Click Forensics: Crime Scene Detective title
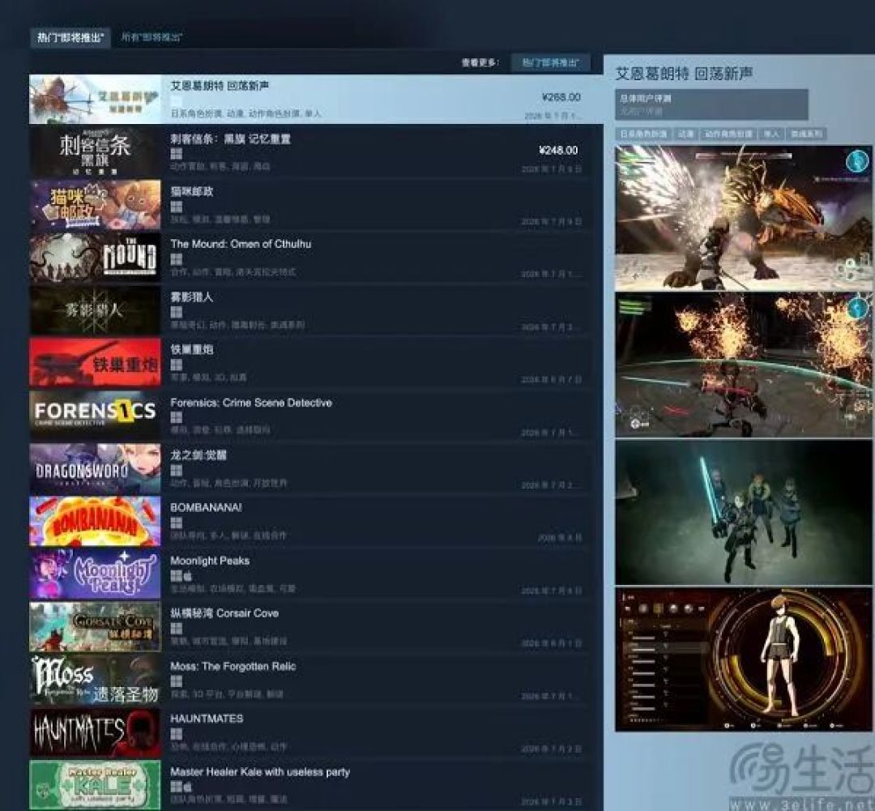Viewport: 875px width, 811px height. pyautogui.click(x=251, y=403)
